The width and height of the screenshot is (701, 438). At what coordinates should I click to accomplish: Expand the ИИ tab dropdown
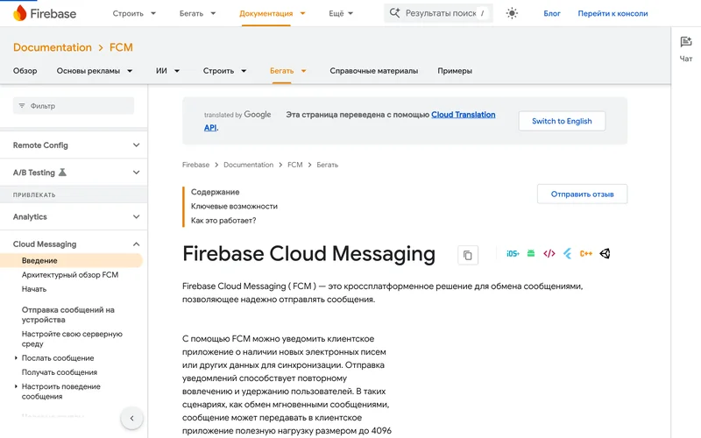tap(177, 71)
